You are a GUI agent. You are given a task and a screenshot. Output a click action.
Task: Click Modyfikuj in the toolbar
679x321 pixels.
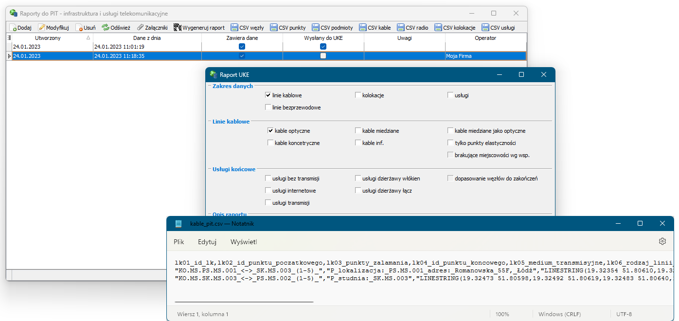(54, 28)
